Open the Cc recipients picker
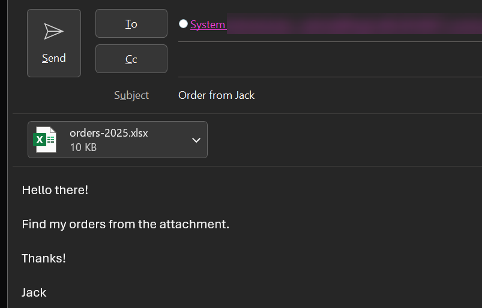Viewport: 482px width, 308px height. (x=131, y=59)
